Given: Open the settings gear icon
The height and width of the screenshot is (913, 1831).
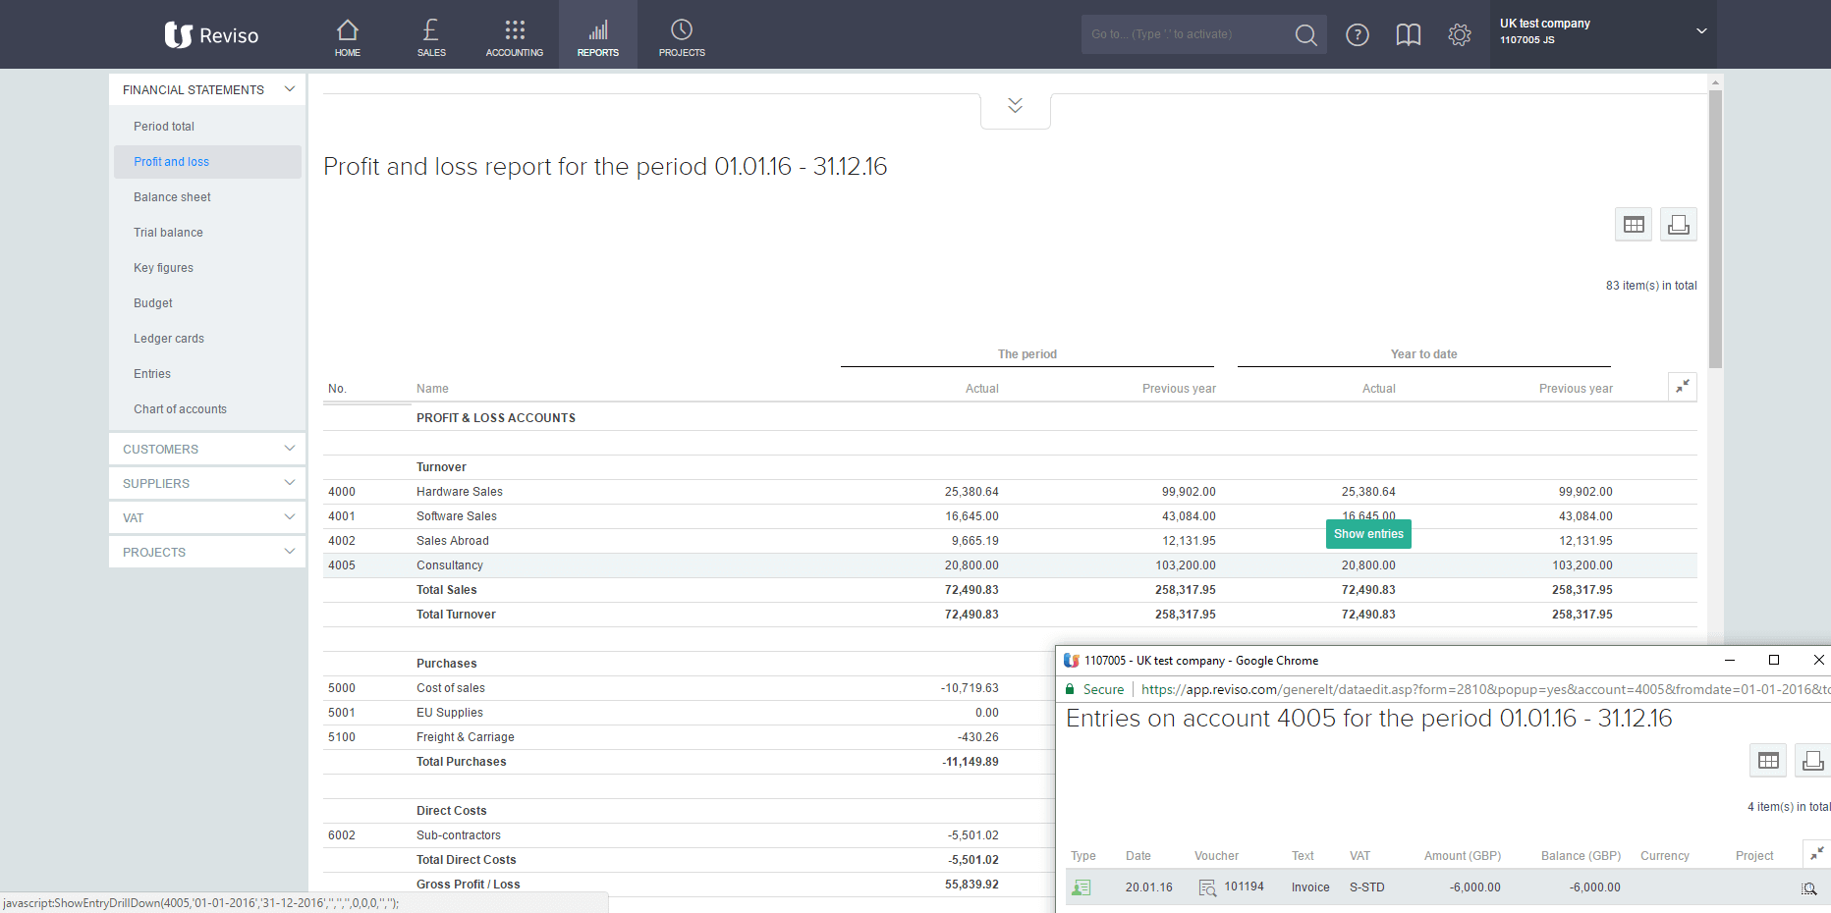Looking at the screenshot, I should pyautogui.click(x=1460, y=35).
